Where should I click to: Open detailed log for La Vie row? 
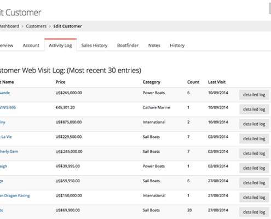point(254,139)
